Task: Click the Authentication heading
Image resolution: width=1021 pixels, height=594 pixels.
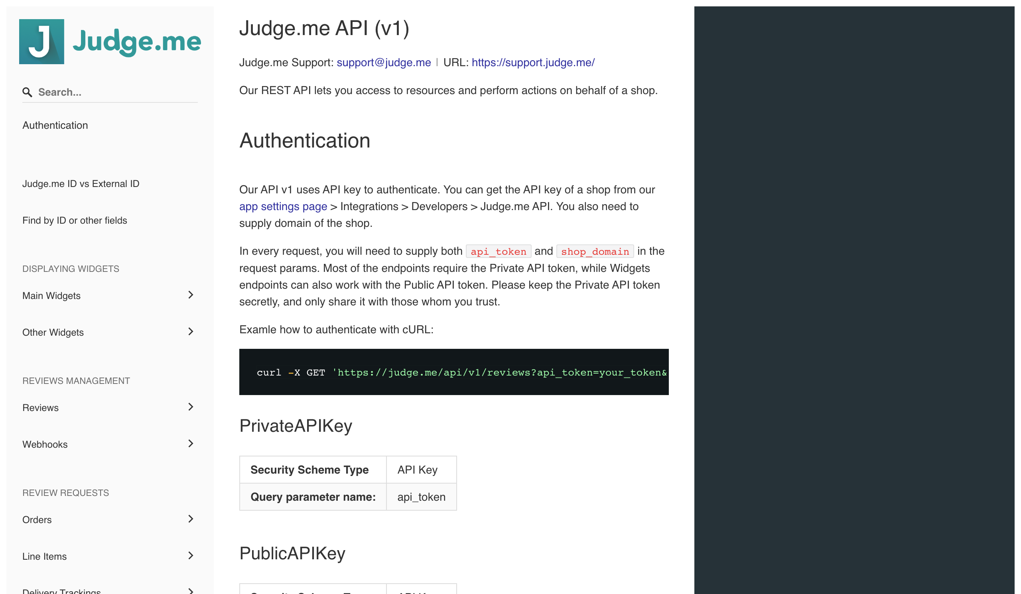Action: click(x=305, y=140)
